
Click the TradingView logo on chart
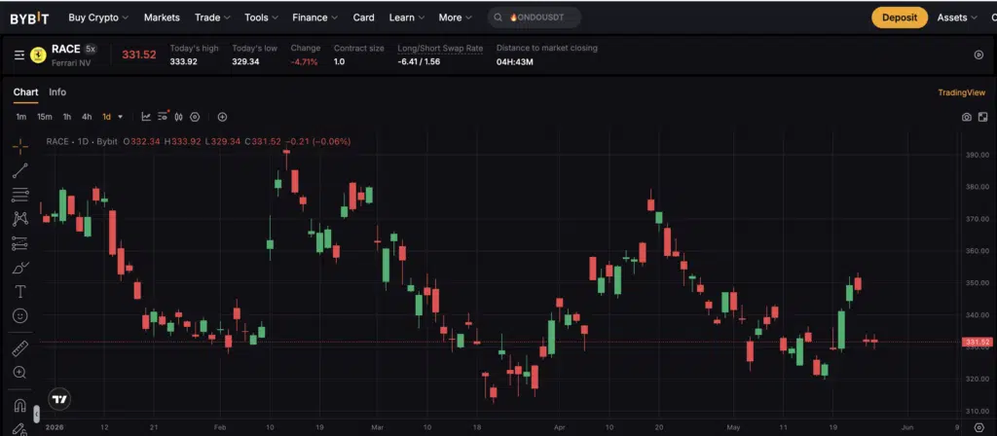click(x=59, y=400)
